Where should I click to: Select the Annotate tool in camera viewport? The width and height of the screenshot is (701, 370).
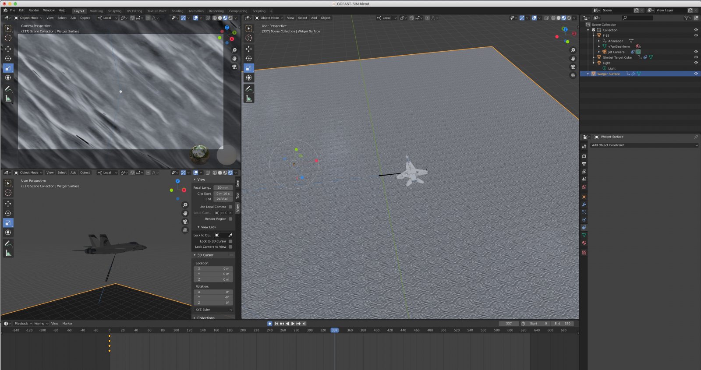[x=8, y=89]
